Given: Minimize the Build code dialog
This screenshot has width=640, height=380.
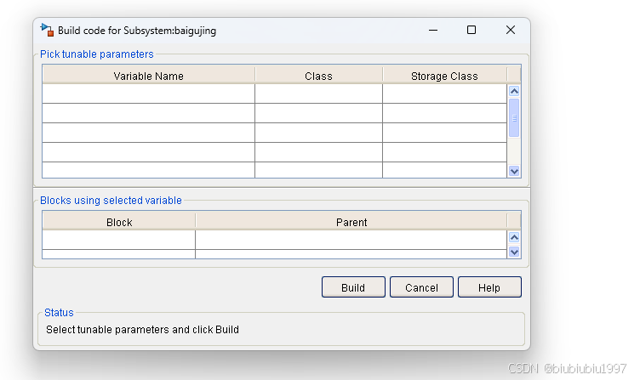Looking at the screenshot, I should (433, 30).
